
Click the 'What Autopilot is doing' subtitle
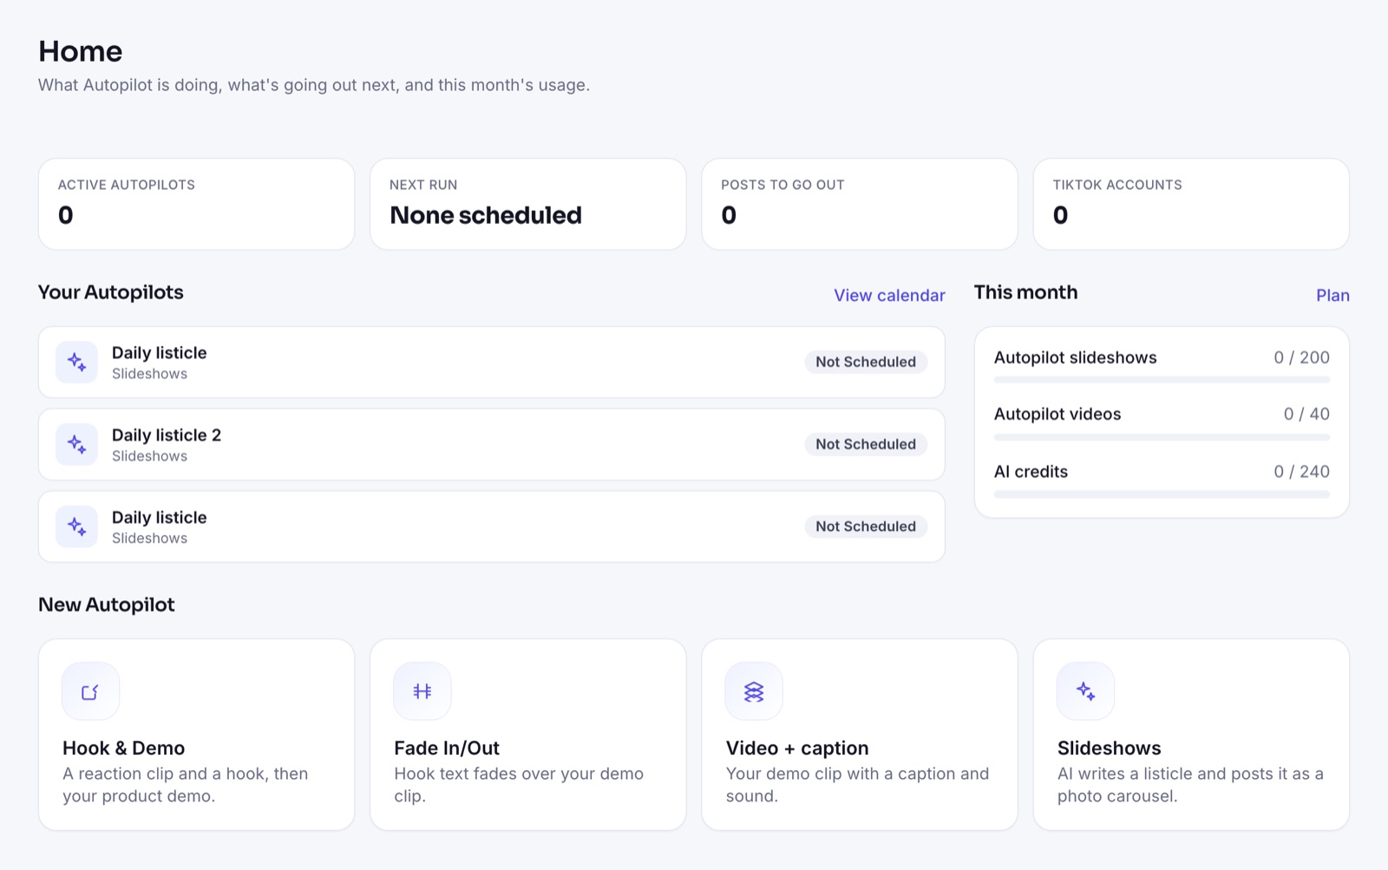coord(314,85)
